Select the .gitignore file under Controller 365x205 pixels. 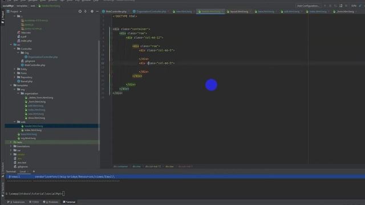pos(30,61)
